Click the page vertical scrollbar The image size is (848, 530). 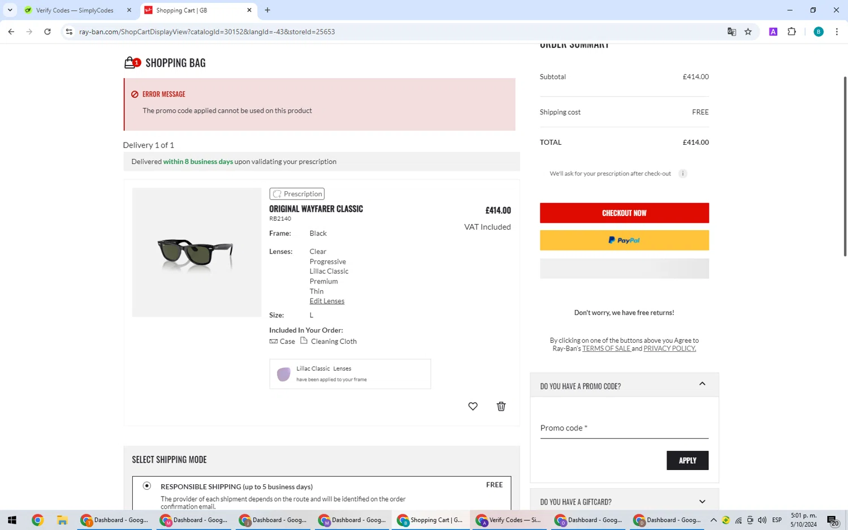click(x=845, y=167)
